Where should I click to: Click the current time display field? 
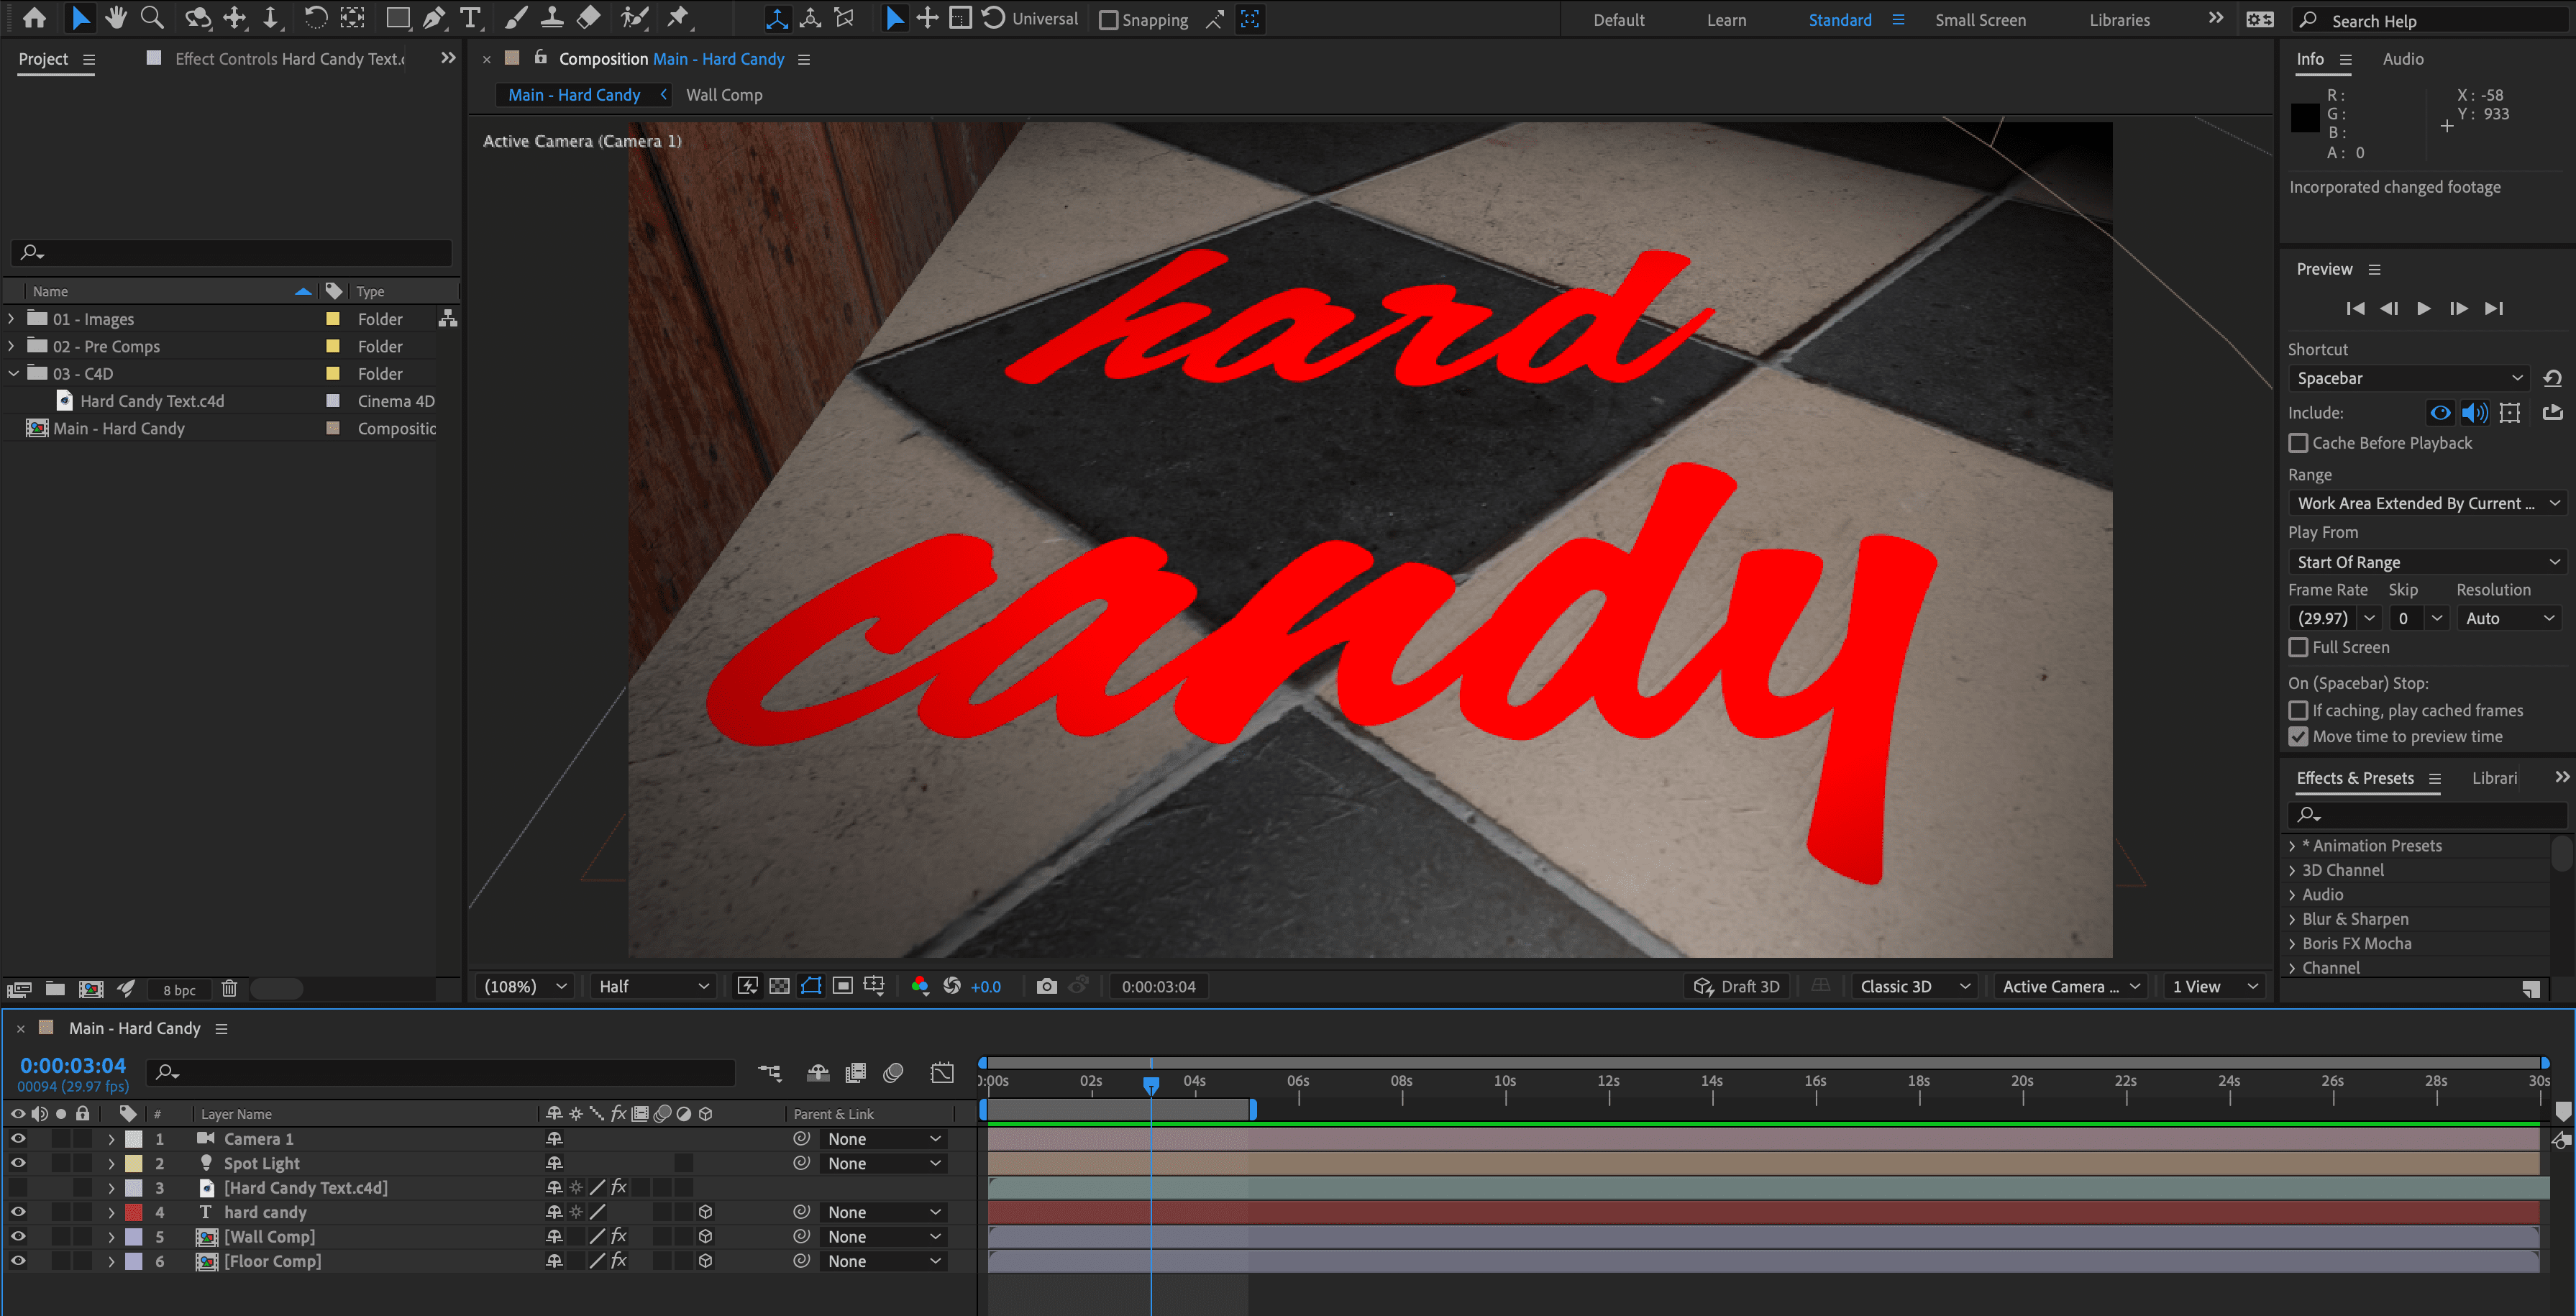pos(72,1065)
